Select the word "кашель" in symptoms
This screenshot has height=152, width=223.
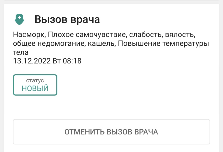coord(100,43)
